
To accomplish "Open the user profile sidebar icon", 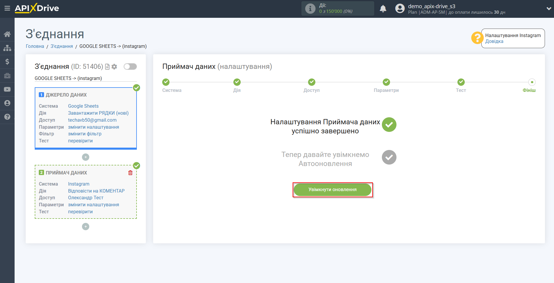I will point(7,103).
